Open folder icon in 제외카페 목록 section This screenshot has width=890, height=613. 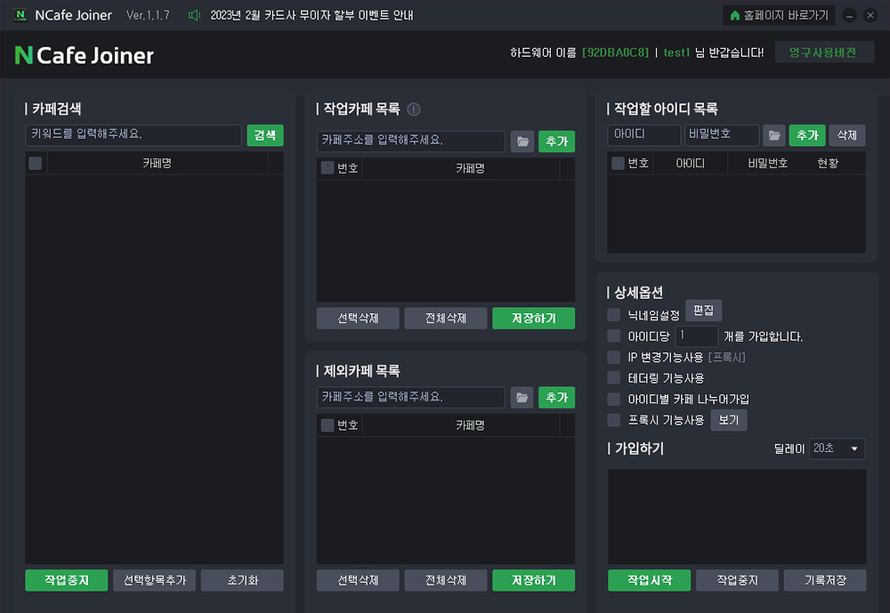[522, 398]
